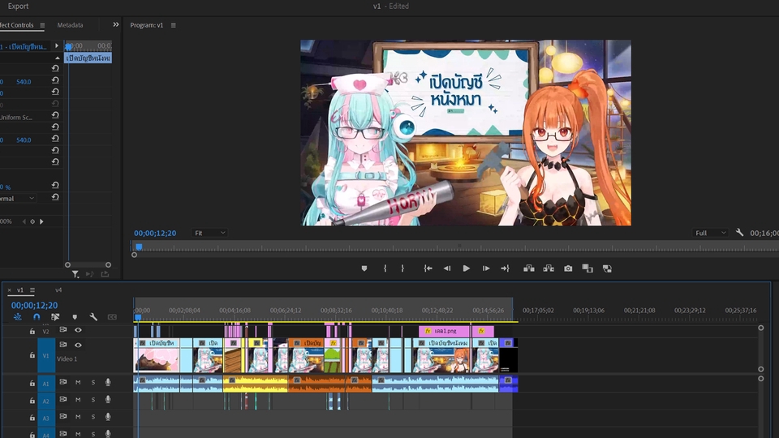This screenshot has height=438, width=779.
Task: Open the Program: v1 panel menu
Action: [x=174, y=25]
